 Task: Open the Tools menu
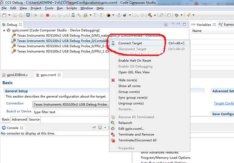point(49,8)
